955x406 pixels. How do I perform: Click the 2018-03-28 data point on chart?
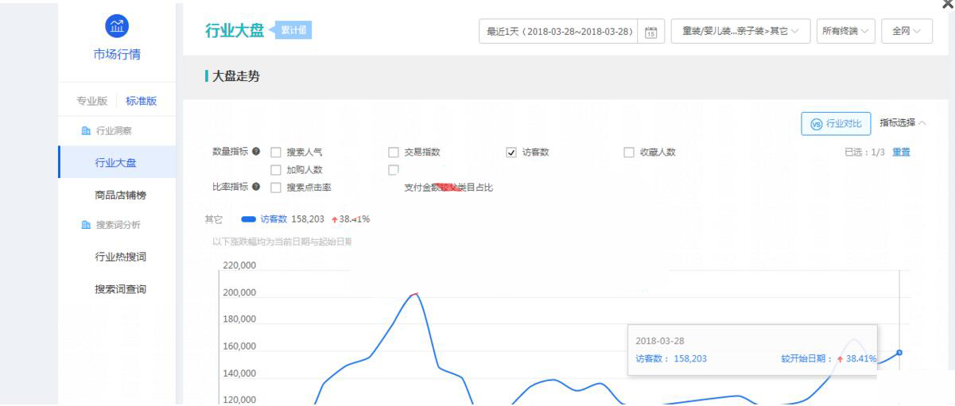pos(899,352)
